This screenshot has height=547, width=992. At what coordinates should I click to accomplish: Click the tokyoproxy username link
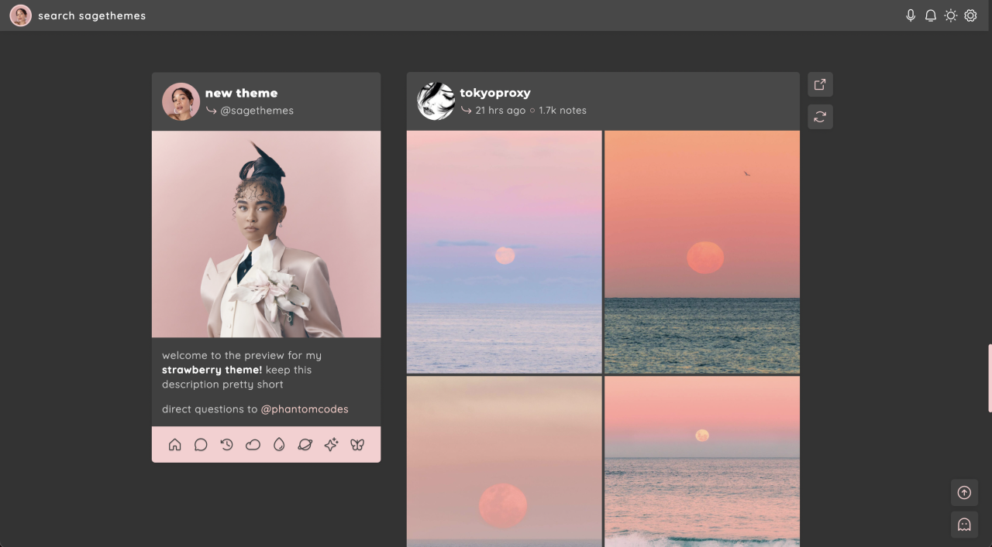click(495, 93)
